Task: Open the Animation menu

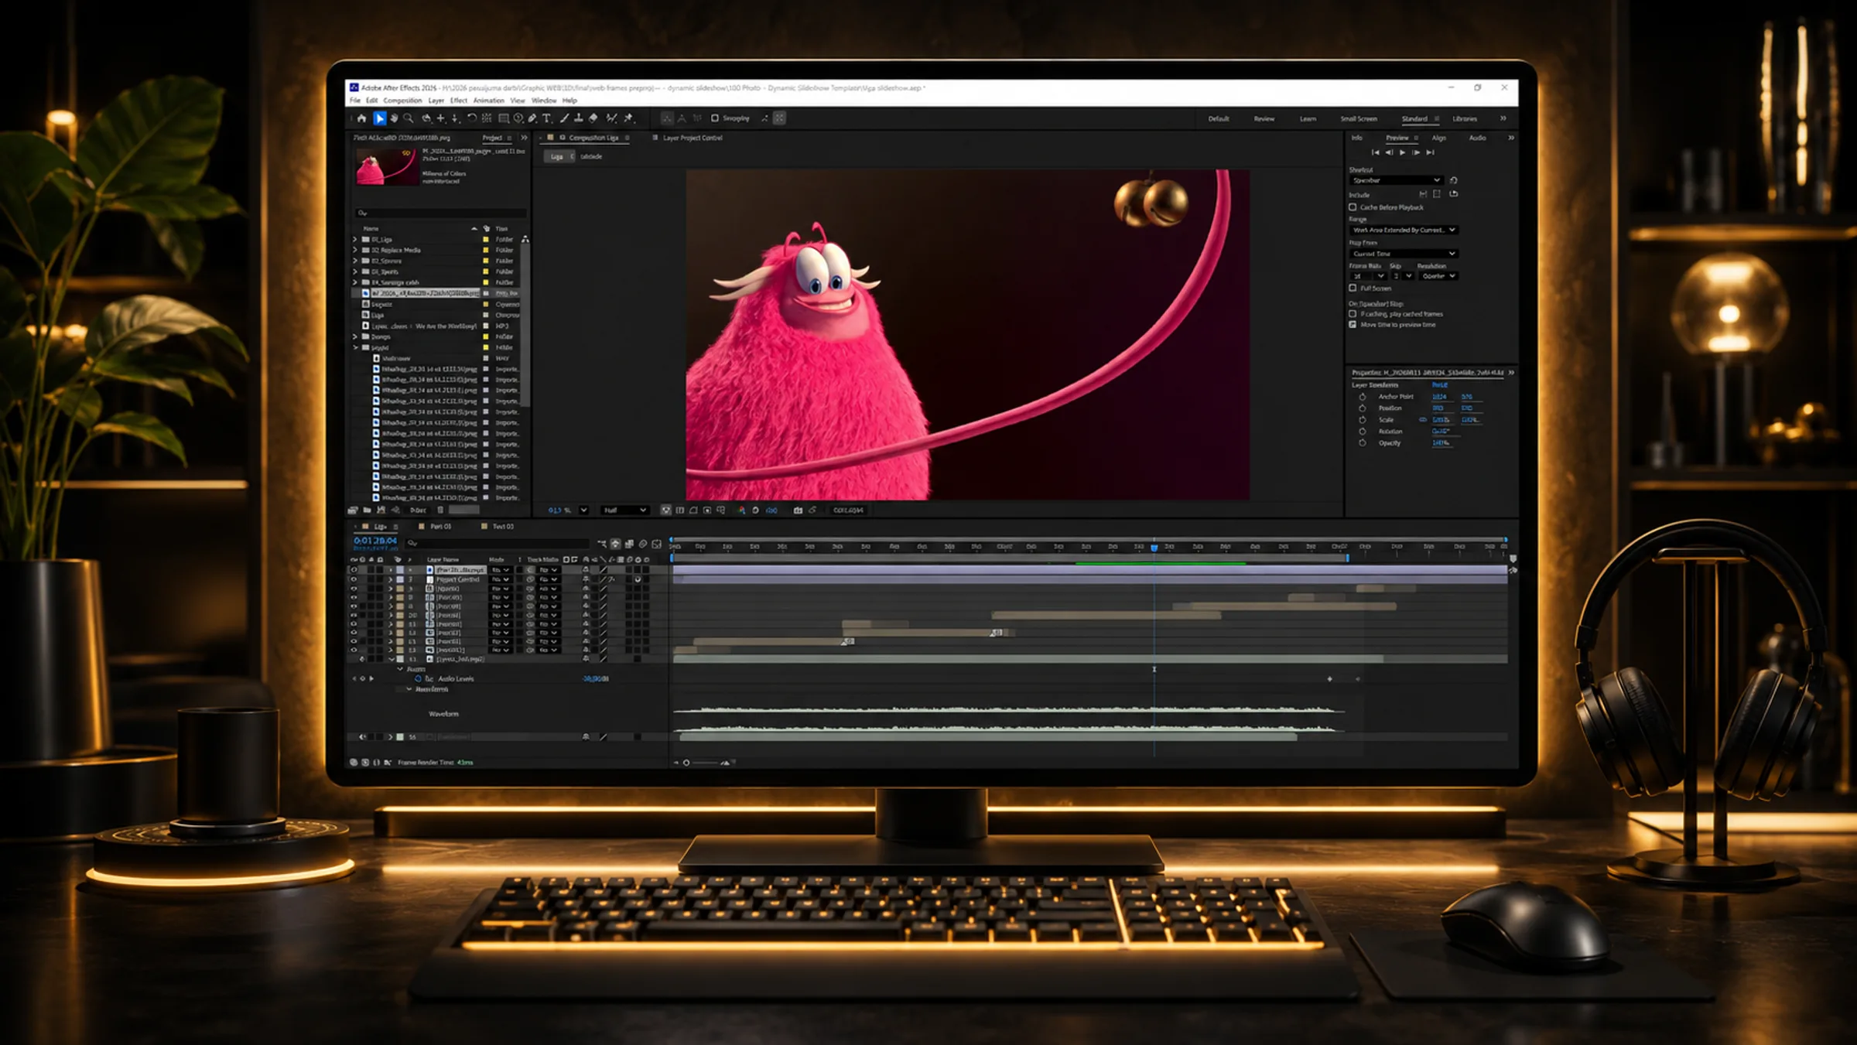Action: point(488,101)
